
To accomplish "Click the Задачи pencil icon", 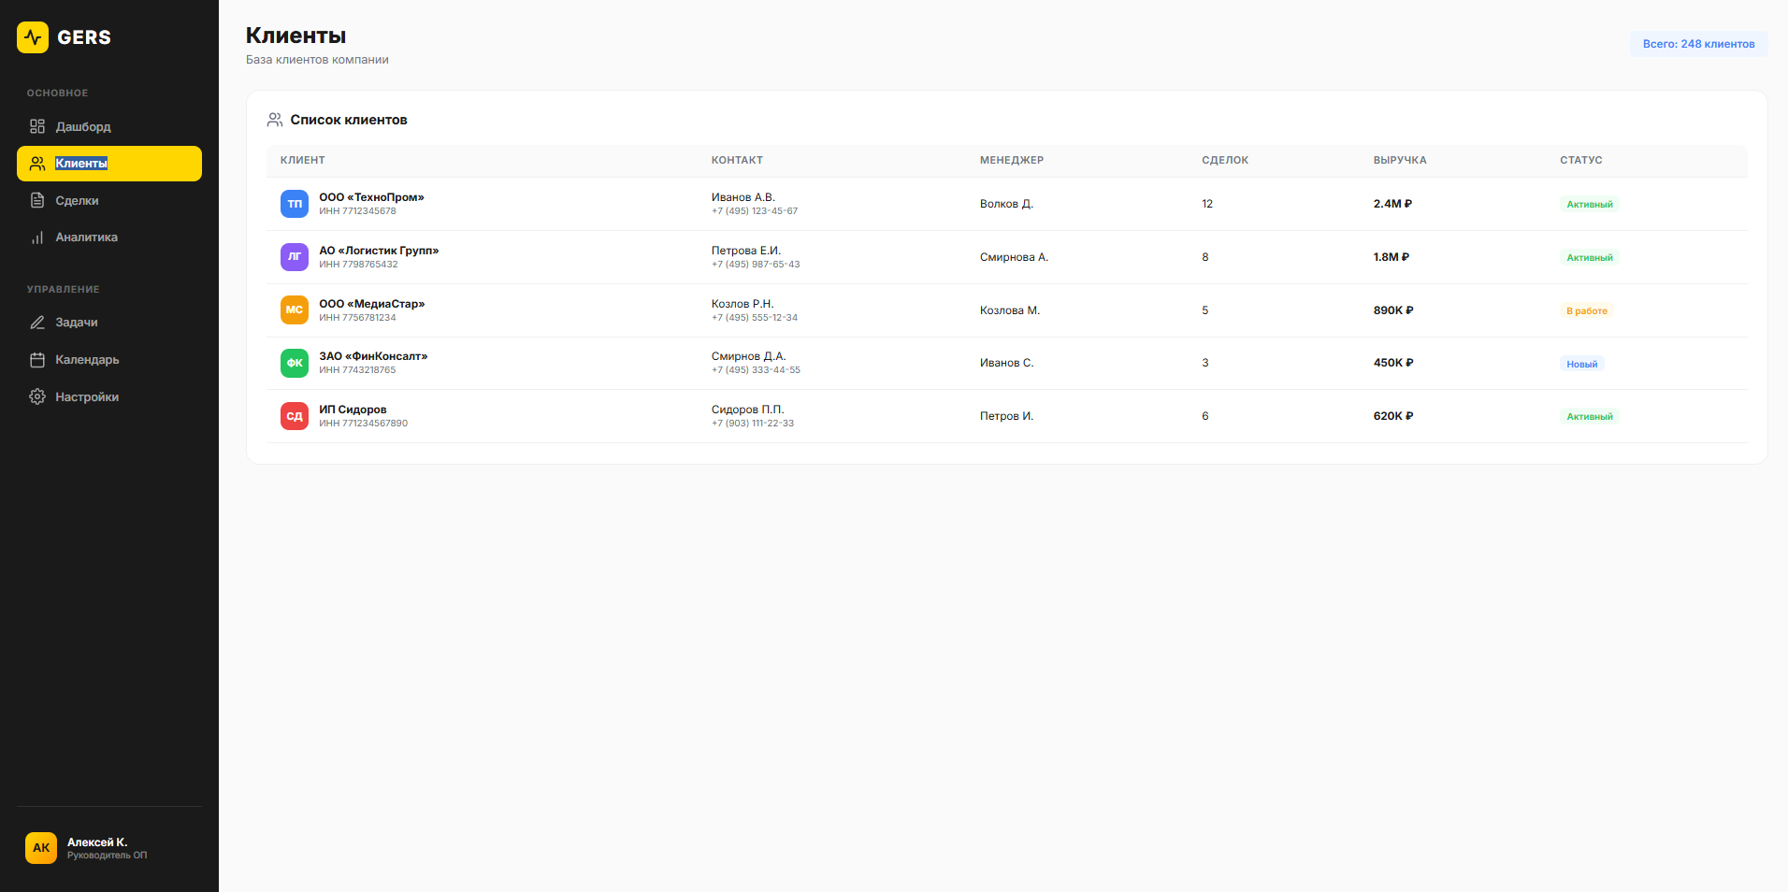I will (x=37, y=323).
